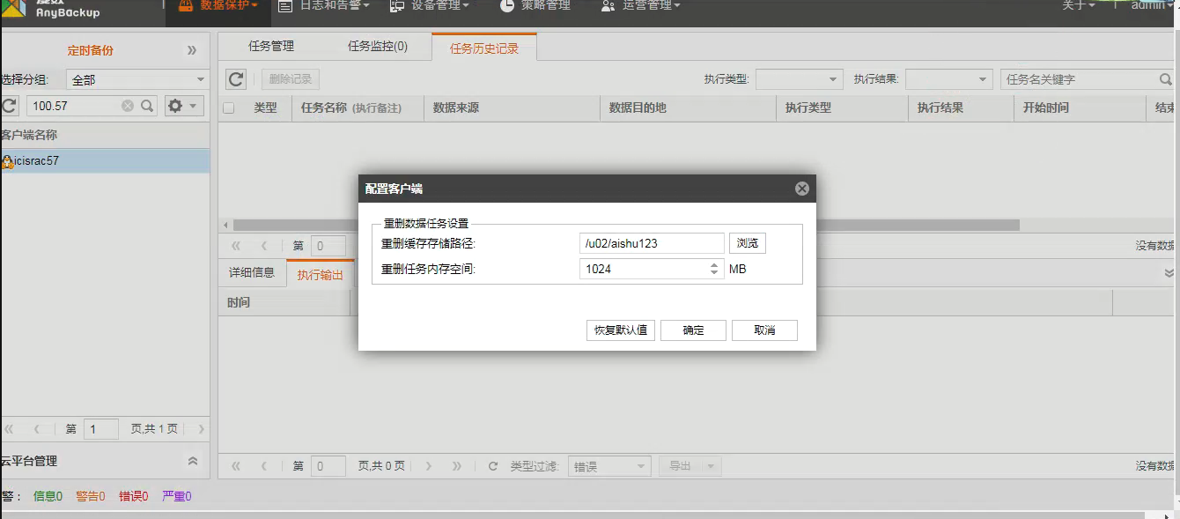Image resolution: width=1180 pixels, height=519 pixels.
Task: Increase the memory space stepper value
Action: click(714, 265)
